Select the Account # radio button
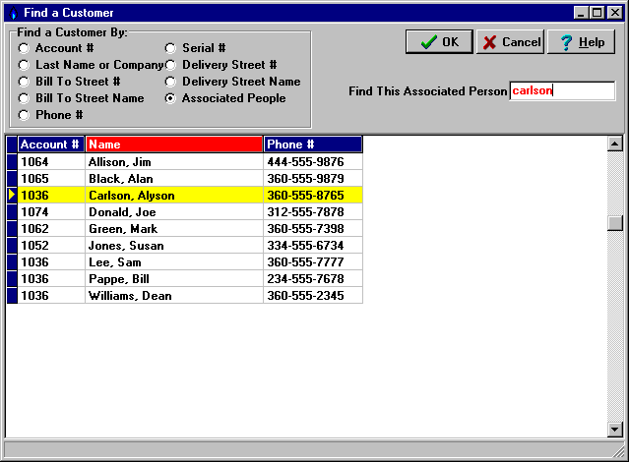629x462 pixels. point(24,48)
